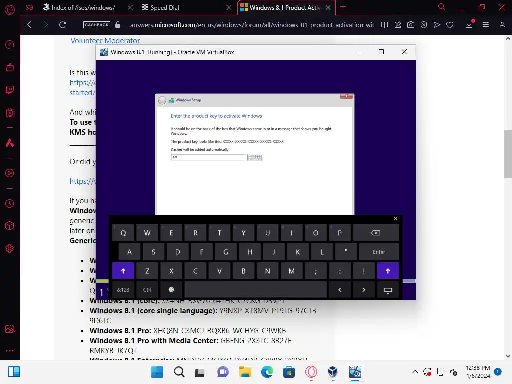Screen dimensions: 512x384
Task: Open Aria AI sidebar icon
Action: click(x=10, y=143)
